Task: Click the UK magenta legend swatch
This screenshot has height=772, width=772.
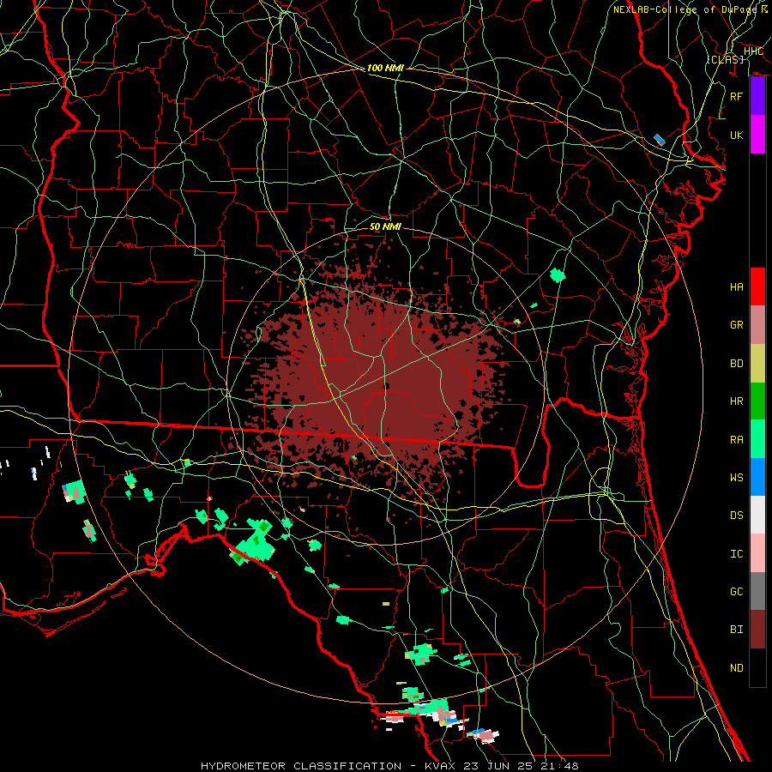Action: click(757, 135)
